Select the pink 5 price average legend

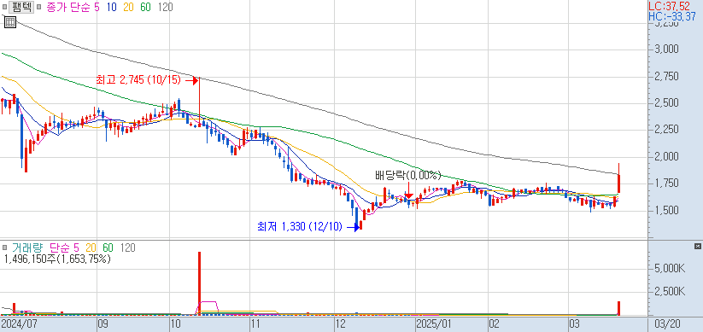click(x=97, y=7)
